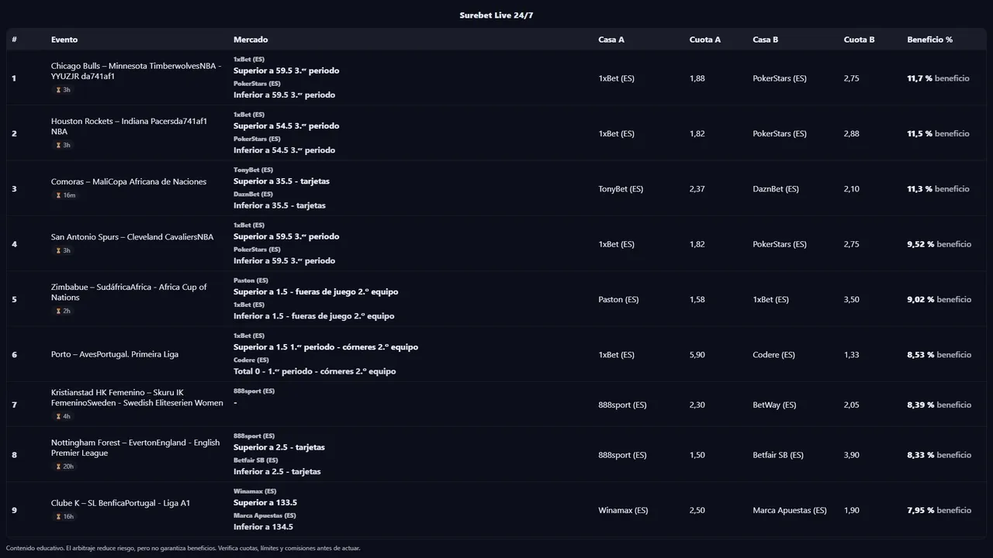
Task: Click the Evento column header
Action: [x=64, y=40]
